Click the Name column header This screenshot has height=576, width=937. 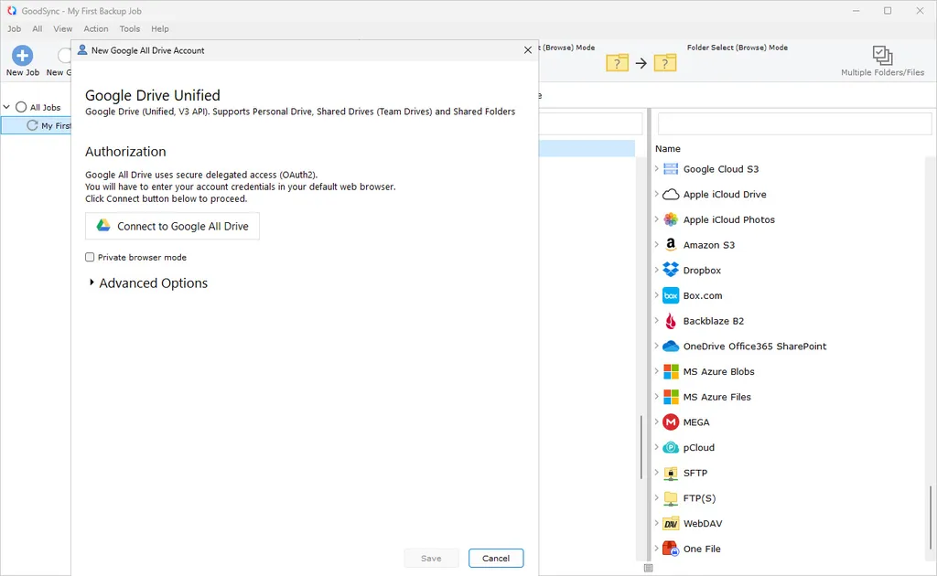tap(667, 149)
